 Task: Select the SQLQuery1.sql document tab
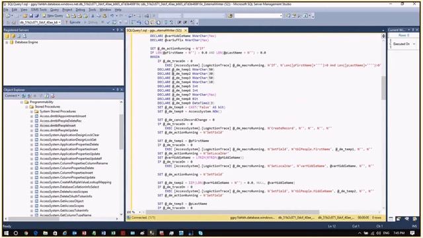click(154, 30)
